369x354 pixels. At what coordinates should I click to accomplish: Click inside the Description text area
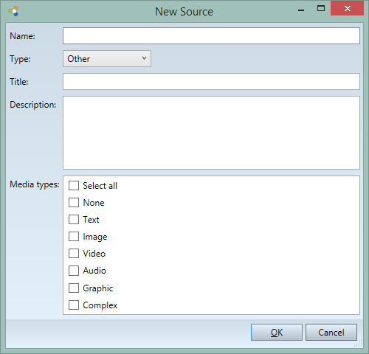click(x=211, y=133)
